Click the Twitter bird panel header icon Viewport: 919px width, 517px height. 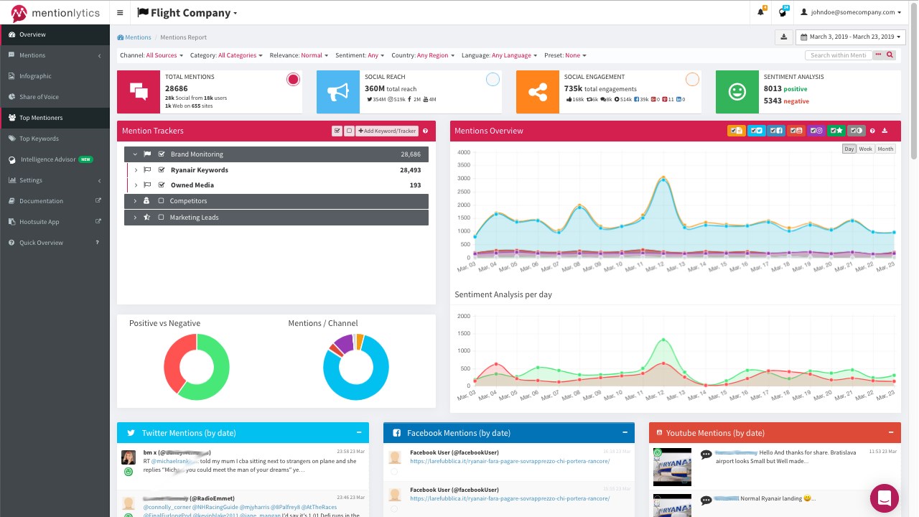coord(131,433)
